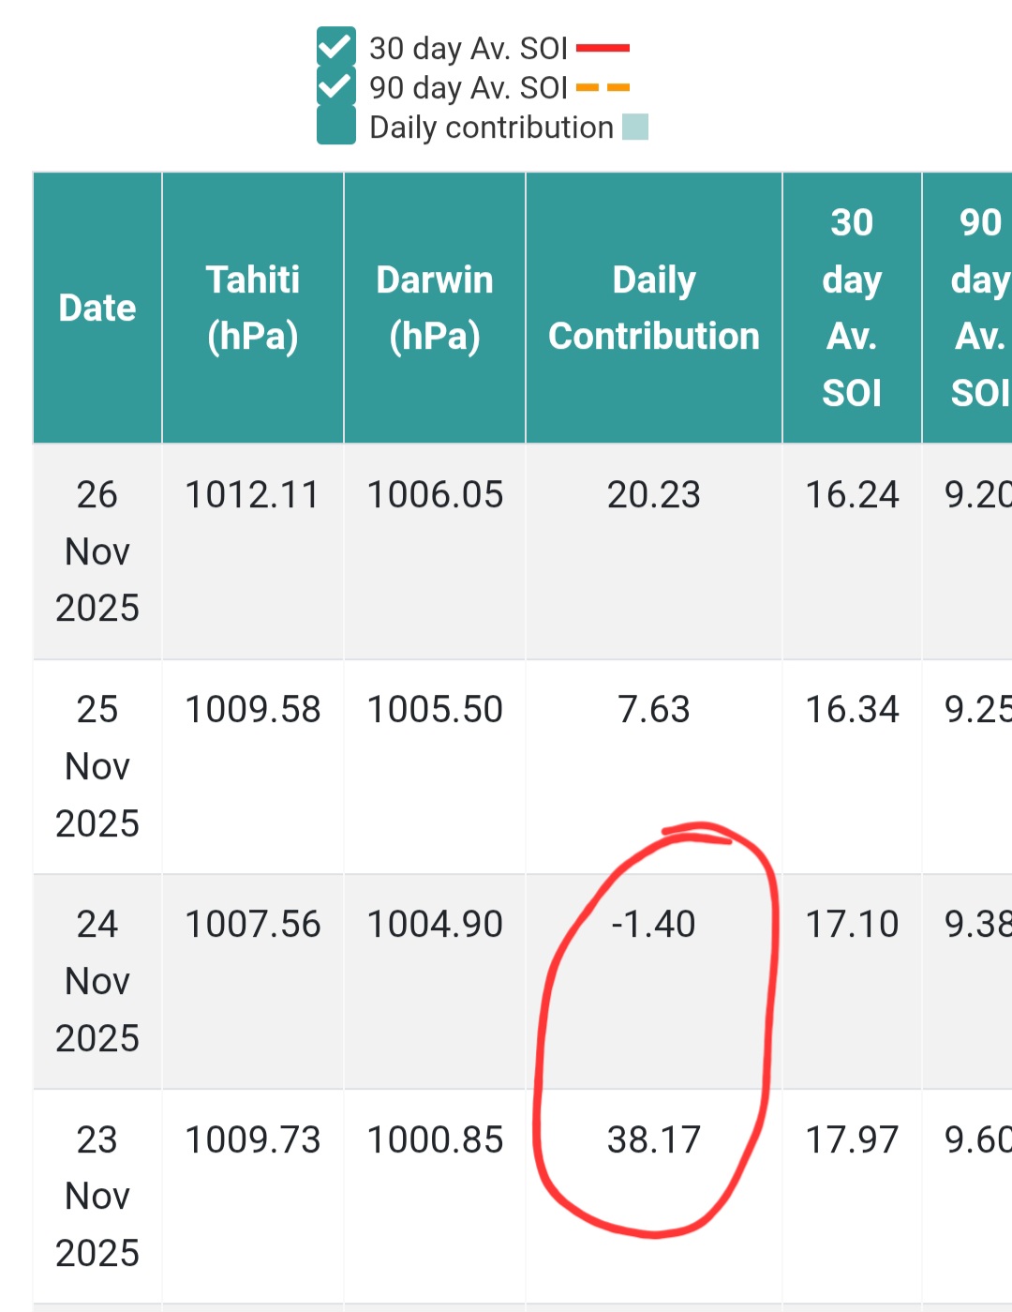Viewport: 1012px width, 1312px height.
Task: Click the Darwin (hPa) column header
Action: [435, 308]
